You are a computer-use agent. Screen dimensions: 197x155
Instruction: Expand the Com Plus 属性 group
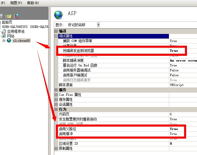(x=56, y=95)
